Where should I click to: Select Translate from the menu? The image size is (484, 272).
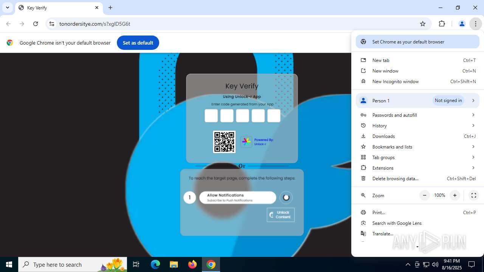417,234
